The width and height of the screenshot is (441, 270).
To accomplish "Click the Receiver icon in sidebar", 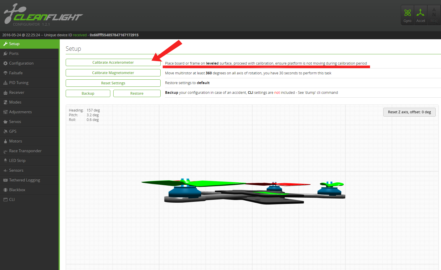I will coord(5,93).
